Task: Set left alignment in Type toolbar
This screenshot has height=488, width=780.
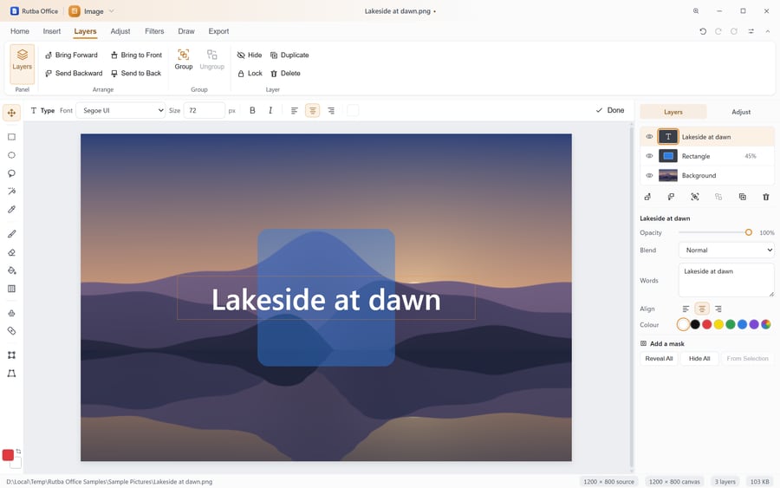Action: click(295, 110)
